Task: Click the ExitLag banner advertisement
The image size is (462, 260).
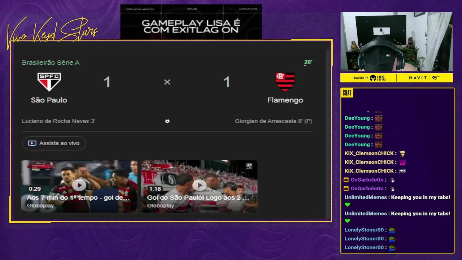Action: click(x=191, y=22)
